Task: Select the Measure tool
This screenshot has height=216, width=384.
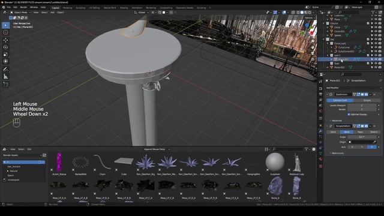Action: click(5, 77)
